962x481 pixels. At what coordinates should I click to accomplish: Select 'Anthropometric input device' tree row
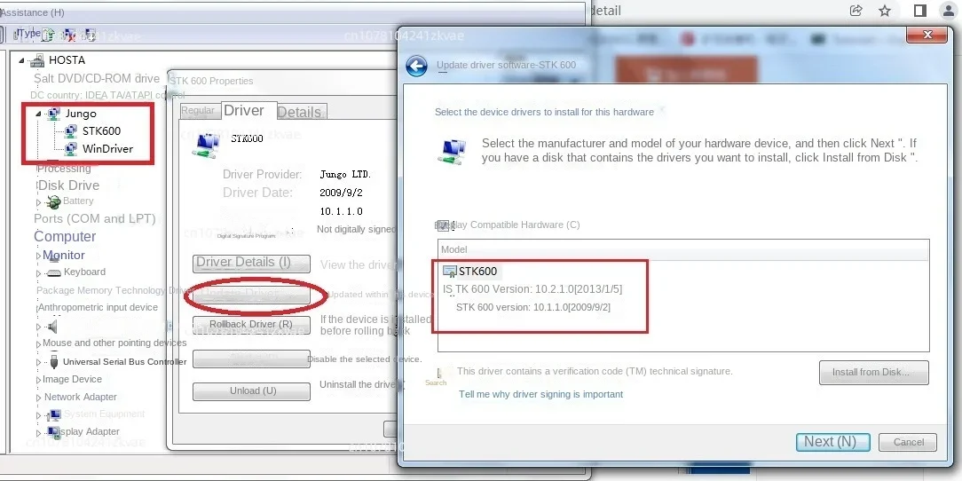[98, 307]
